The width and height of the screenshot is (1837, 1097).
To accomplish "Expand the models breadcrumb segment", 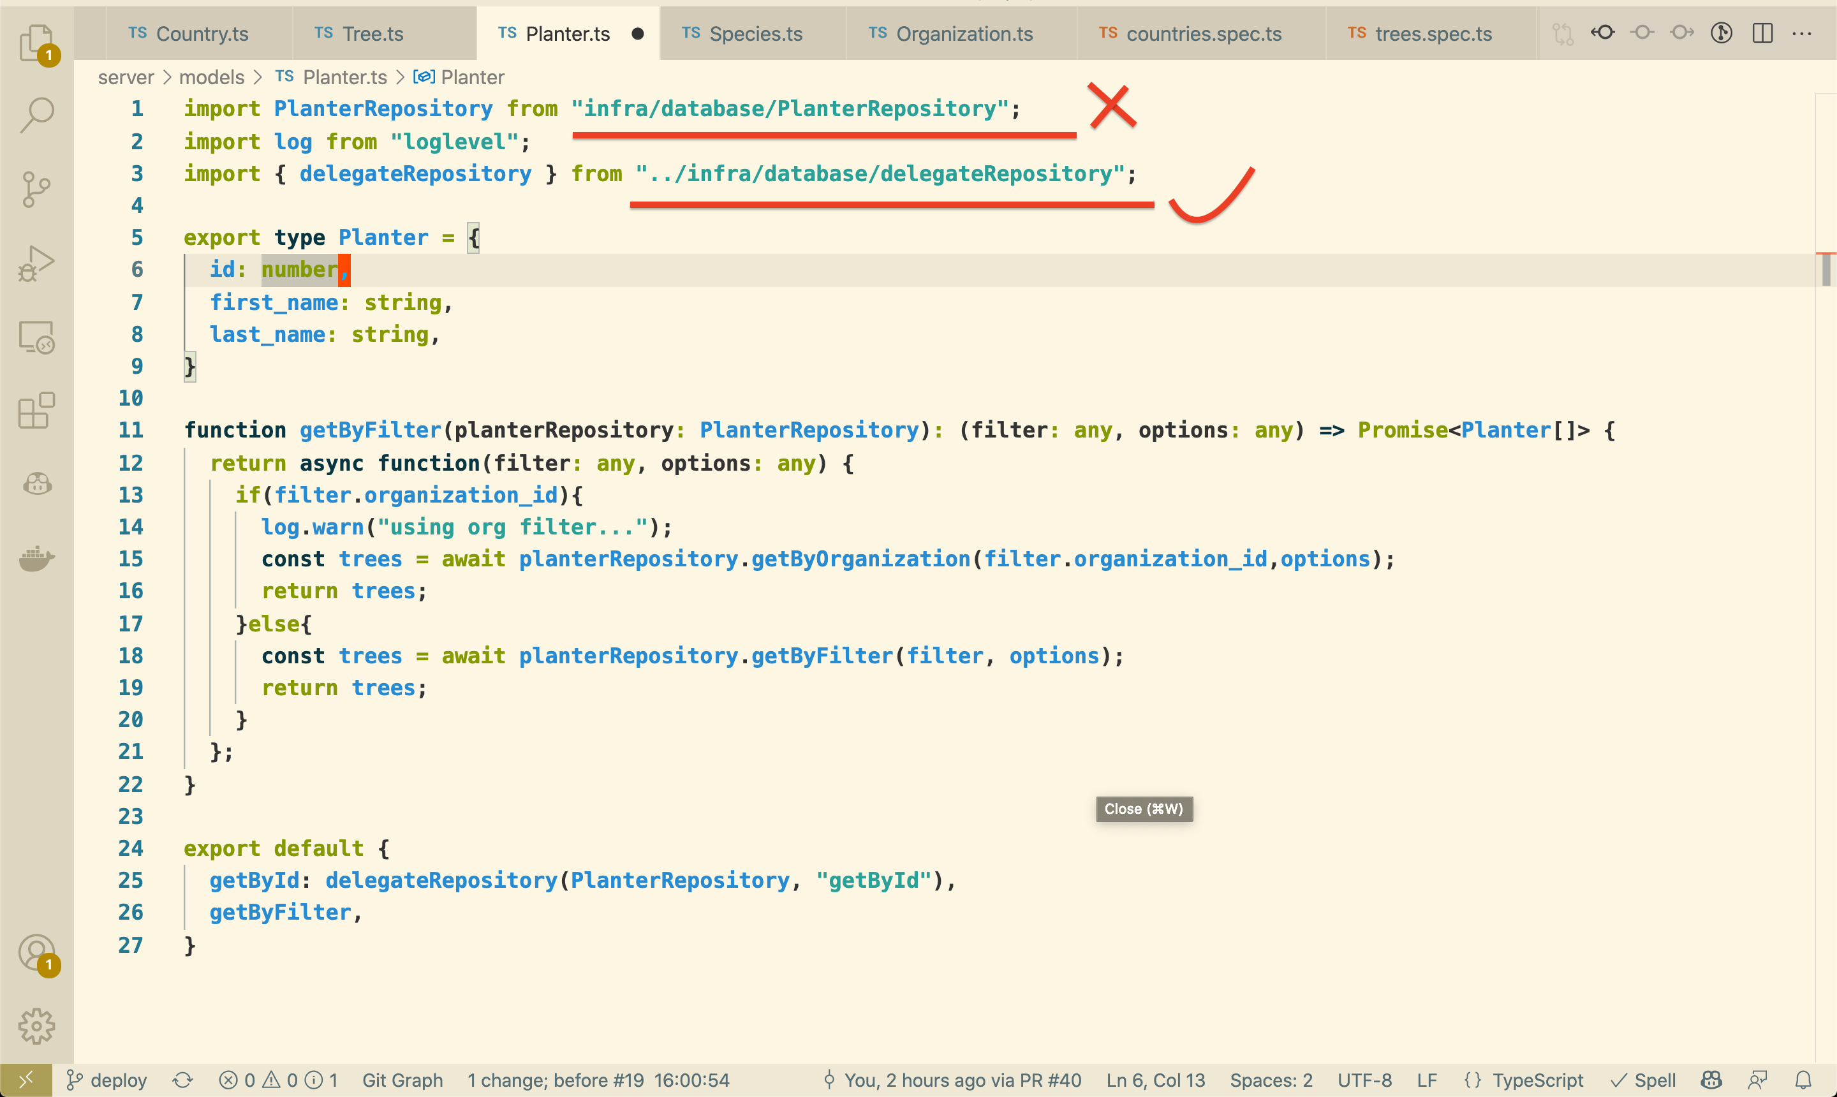I will 211,77.
